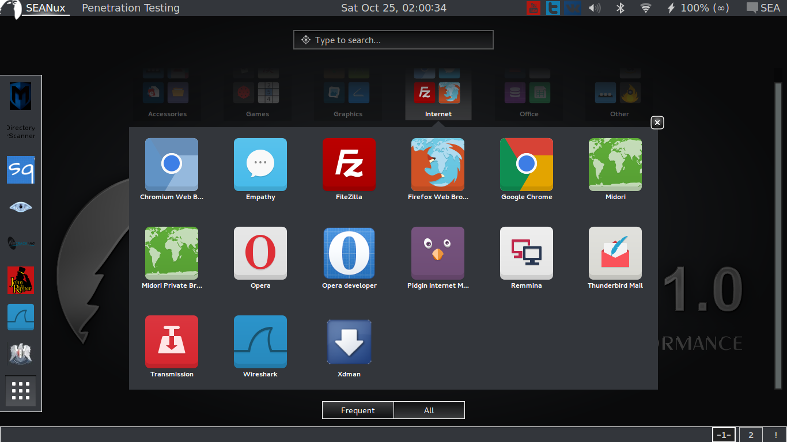Expand the Graphics app folder

pyautogui.click(x=348, y=95)
